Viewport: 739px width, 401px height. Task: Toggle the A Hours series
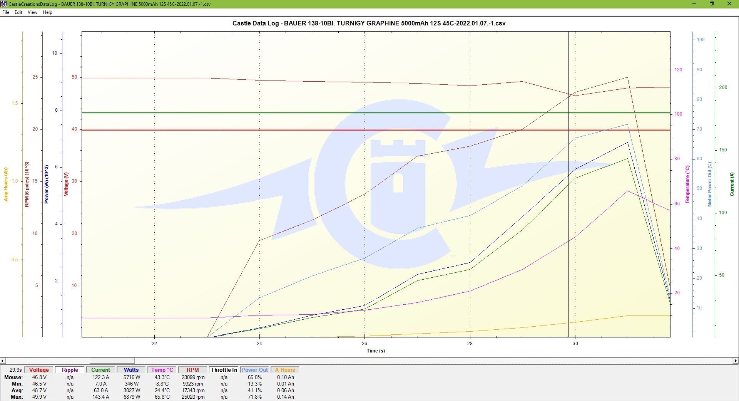coord(285,370)
